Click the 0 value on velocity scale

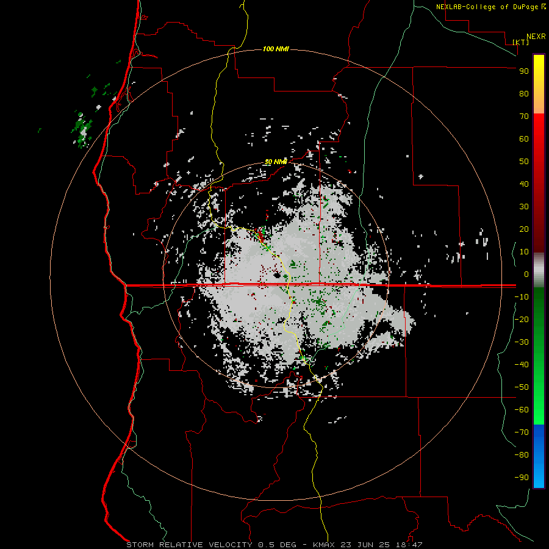point(526,274)
